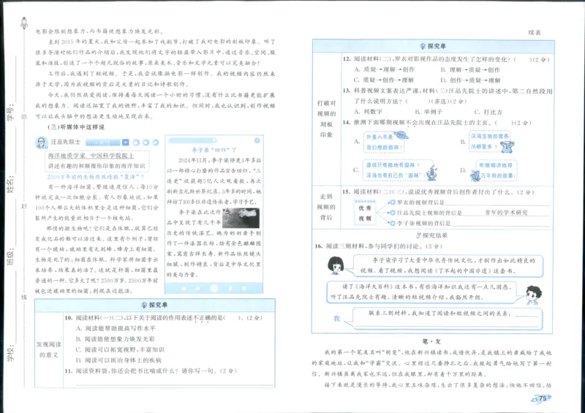
Task: Click the coral icon in question 14's option C
Action: pos(431,174)
